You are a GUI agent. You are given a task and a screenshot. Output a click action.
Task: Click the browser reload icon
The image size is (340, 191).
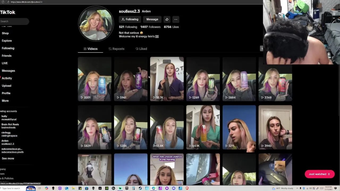click(x=3, y=2)
